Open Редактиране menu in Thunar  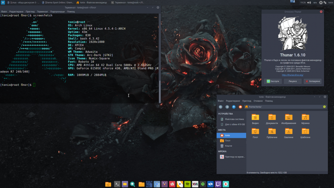click(233, 101)
